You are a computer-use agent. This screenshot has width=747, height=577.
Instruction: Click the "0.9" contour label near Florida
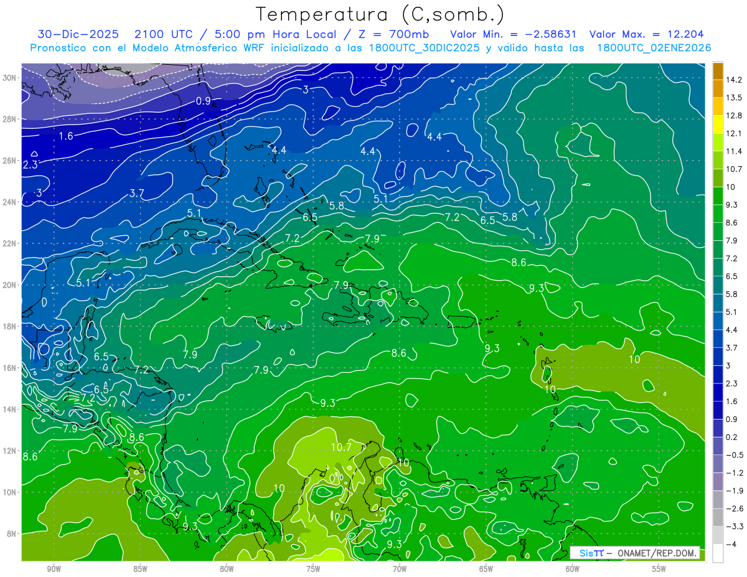tap(204, 101)
